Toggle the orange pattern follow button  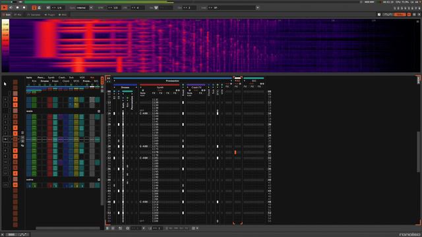click(x=34, y=7)
